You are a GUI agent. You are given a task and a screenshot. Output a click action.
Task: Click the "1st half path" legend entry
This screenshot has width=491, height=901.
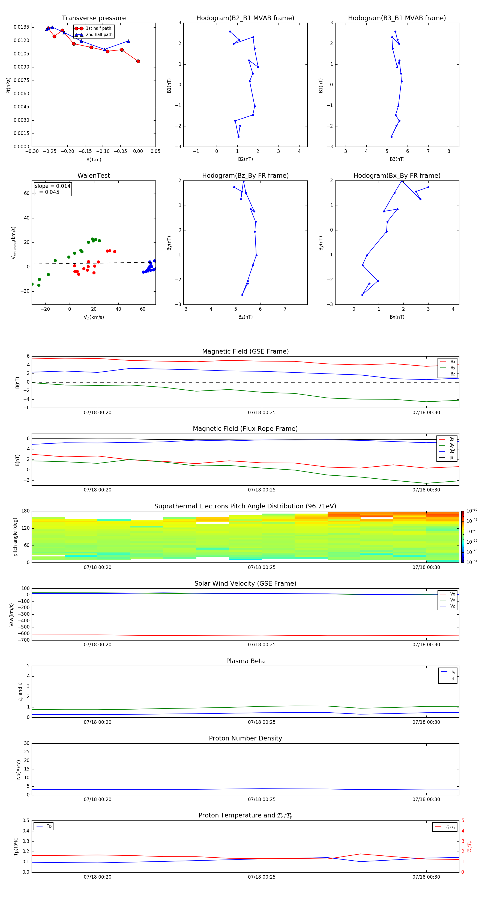click(93, 28)
